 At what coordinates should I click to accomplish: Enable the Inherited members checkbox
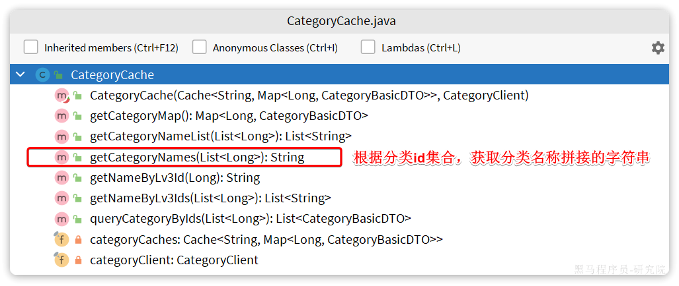[31, 47]
